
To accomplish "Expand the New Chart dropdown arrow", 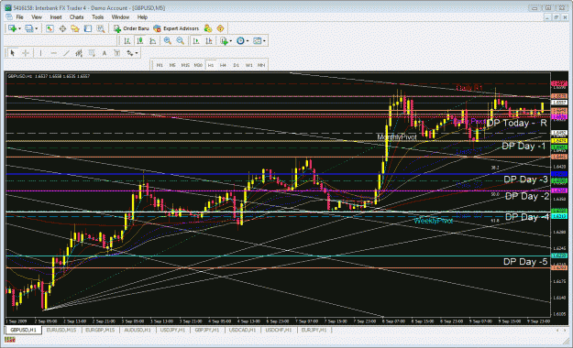I will click(19, 28).
